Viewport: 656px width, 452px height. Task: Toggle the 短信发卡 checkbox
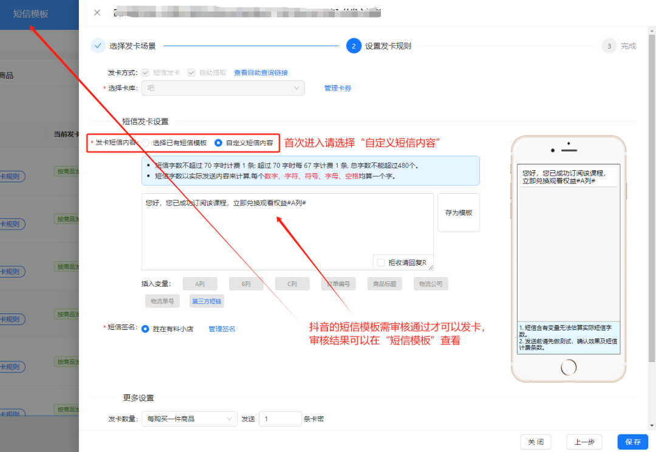[145, 72]
